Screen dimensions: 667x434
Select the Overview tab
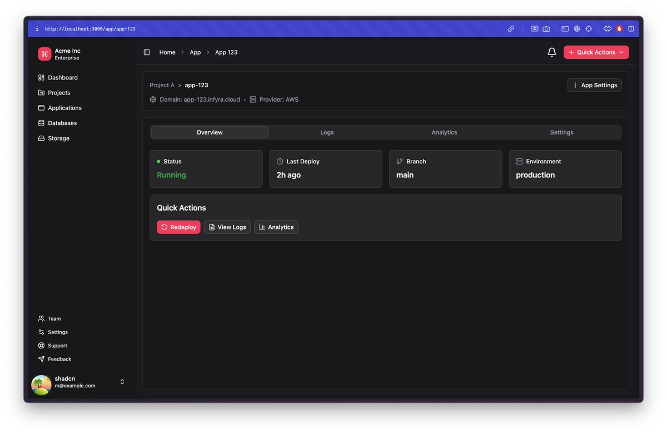coord(210,132)
